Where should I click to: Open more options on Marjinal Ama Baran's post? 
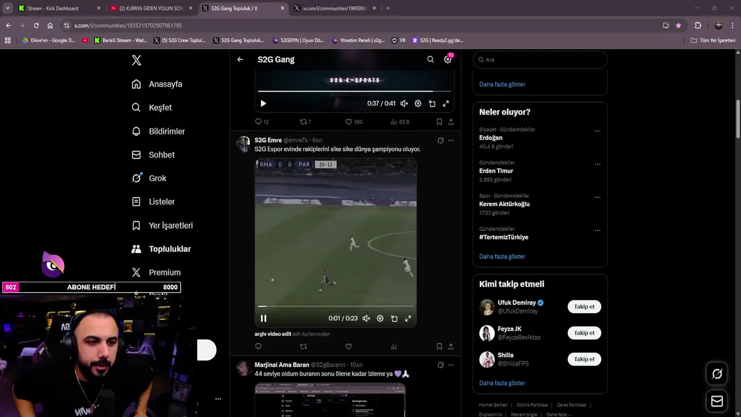tap(451, 365)
